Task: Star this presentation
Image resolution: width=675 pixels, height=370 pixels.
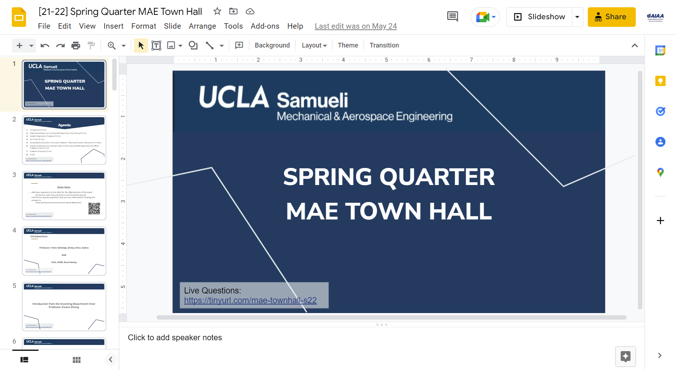Action: (x=217, y=11)
